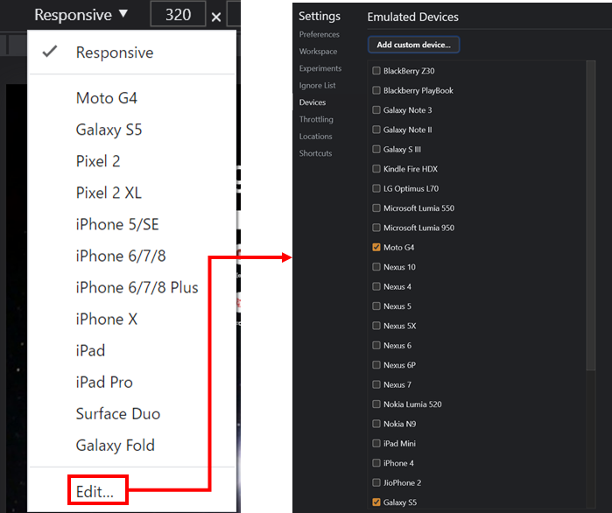Select the checked Responsive menu entry
This screenshot has width=612, height=513.
114,53
